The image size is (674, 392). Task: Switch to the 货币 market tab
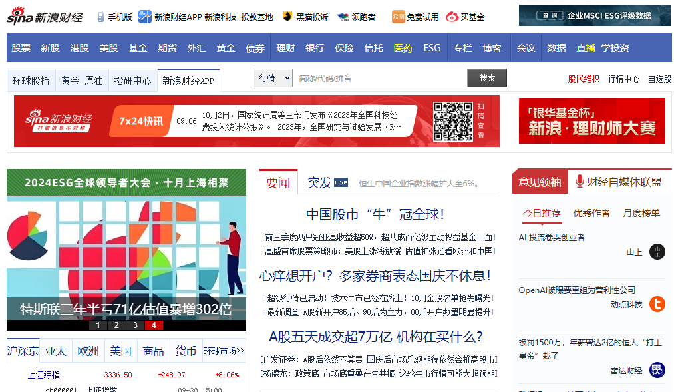click(x=186, y=351)
